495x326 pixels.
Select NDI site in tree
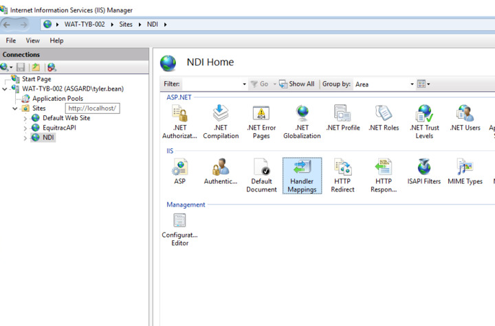pos(48,137)
